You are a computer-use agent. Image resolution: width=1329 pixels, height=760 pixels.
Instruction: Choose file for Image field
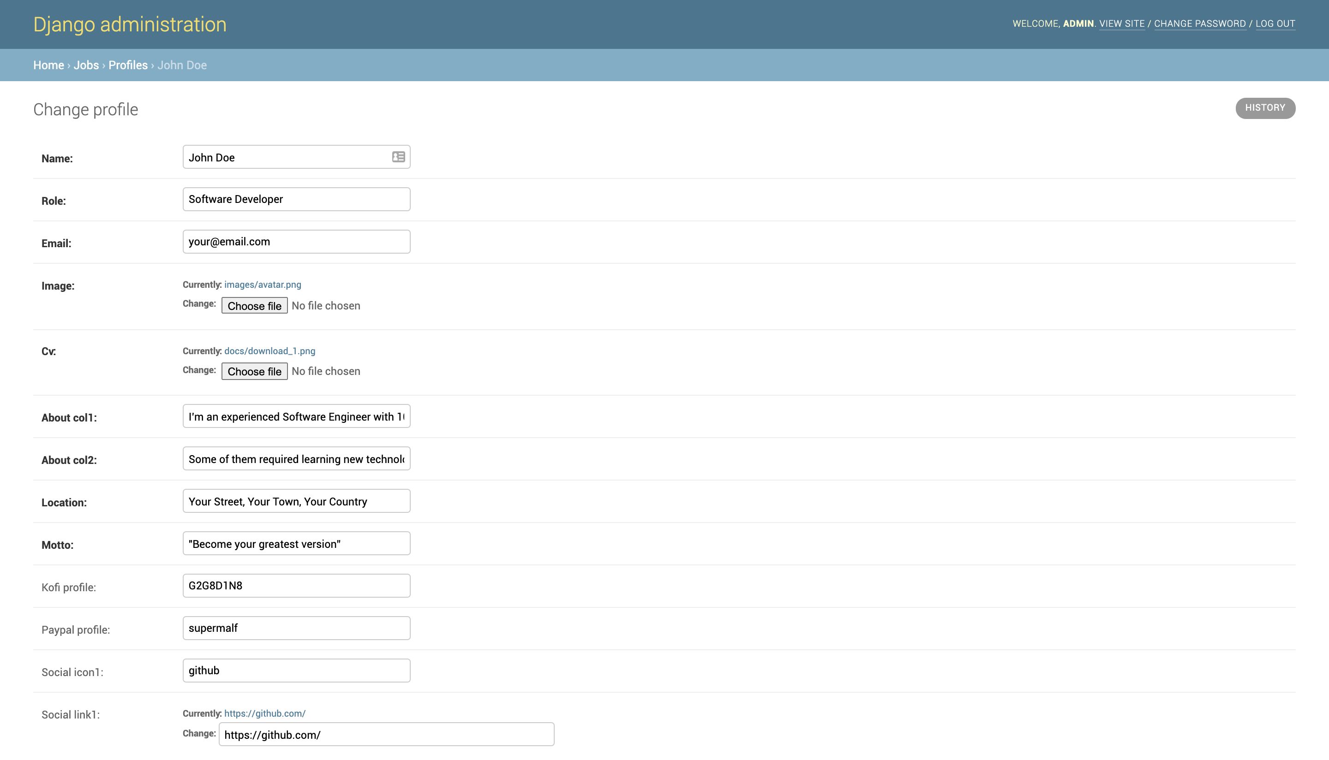(254, 306)
